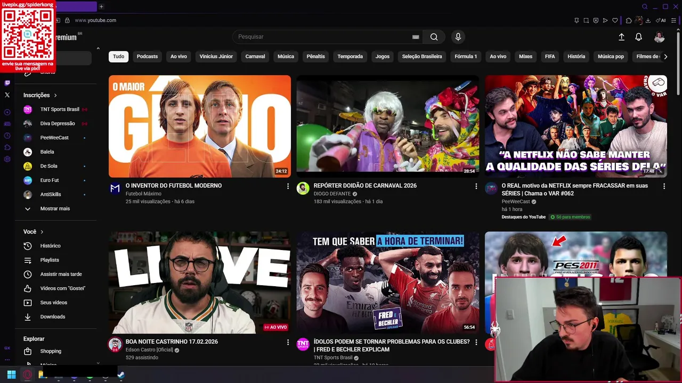Image resolution: width=682 pixels, height=383 pixels.
Task: Select the Carnaval filter chip
Action: (x=255, y=56)
